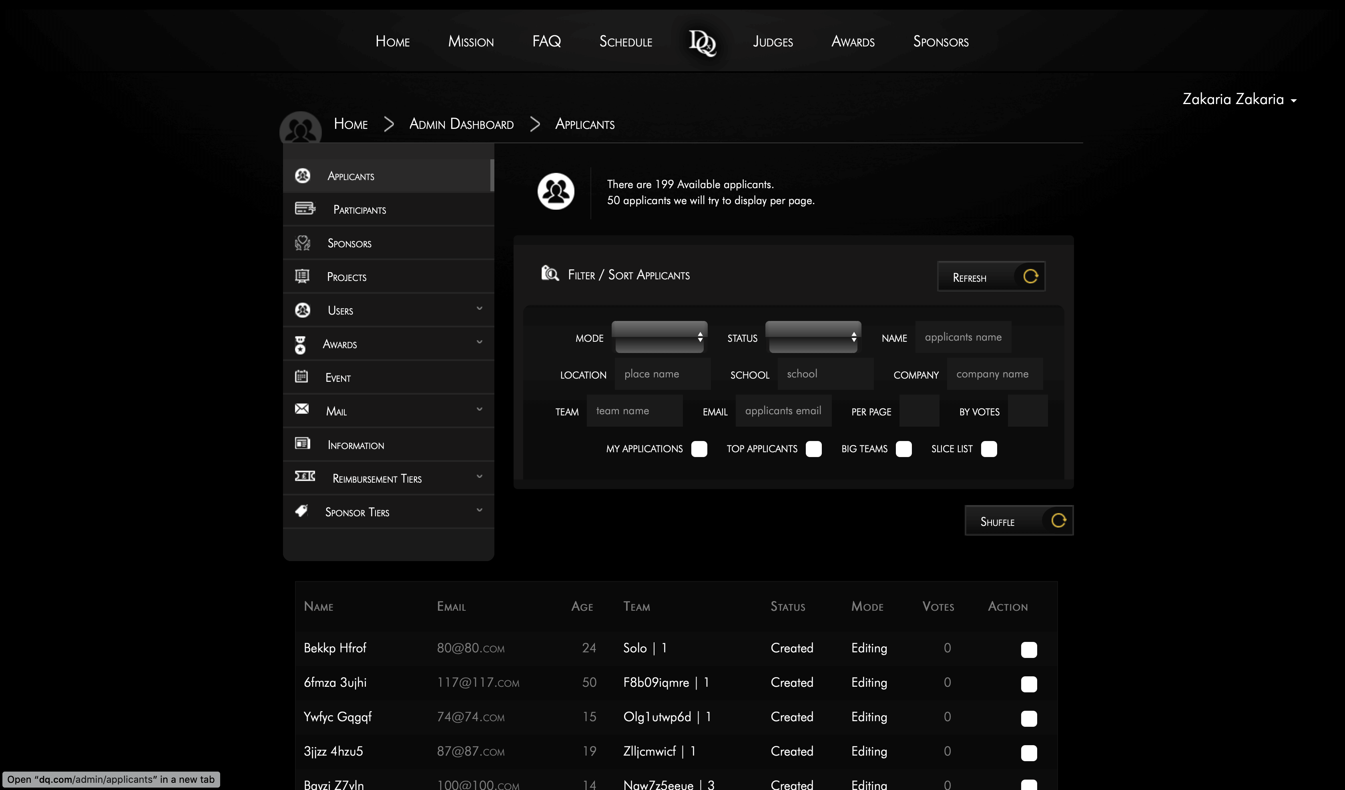Viewport: 1345px width, 790px height.
Task: Open the Sponsors top navigation item
Action: pos(941,41)
